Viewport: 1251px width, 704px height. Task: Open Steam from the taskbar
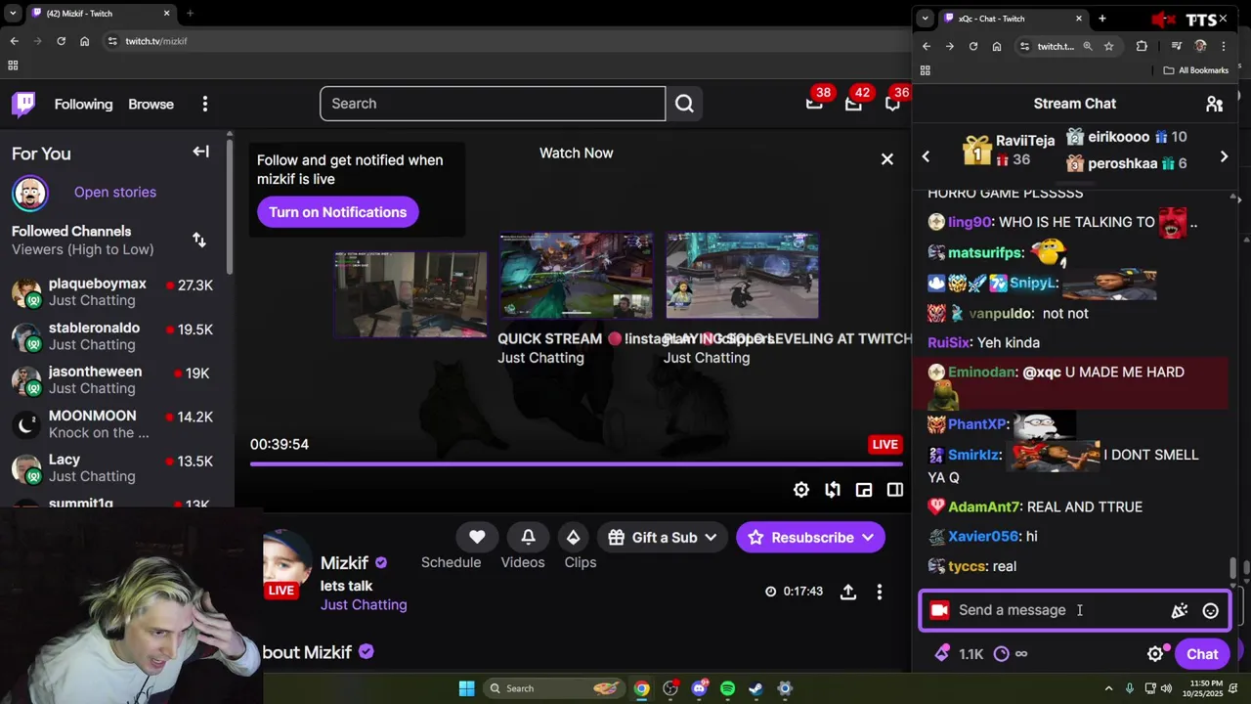click(x=755, y=688)
